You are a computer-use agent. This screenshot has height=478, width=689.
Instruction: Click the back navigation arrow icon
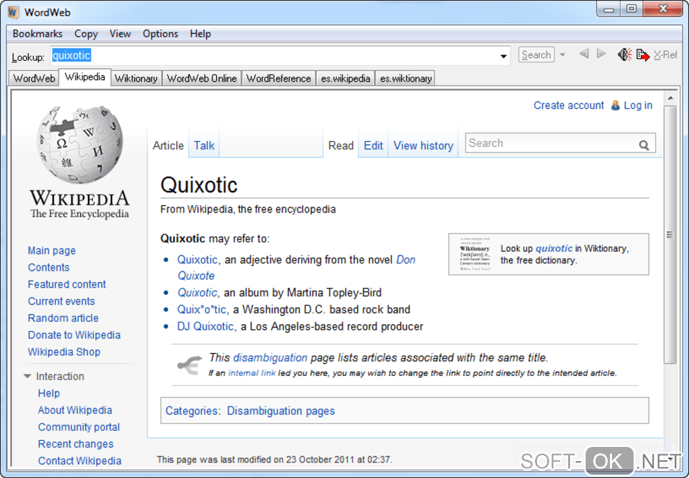click(584, 54)
